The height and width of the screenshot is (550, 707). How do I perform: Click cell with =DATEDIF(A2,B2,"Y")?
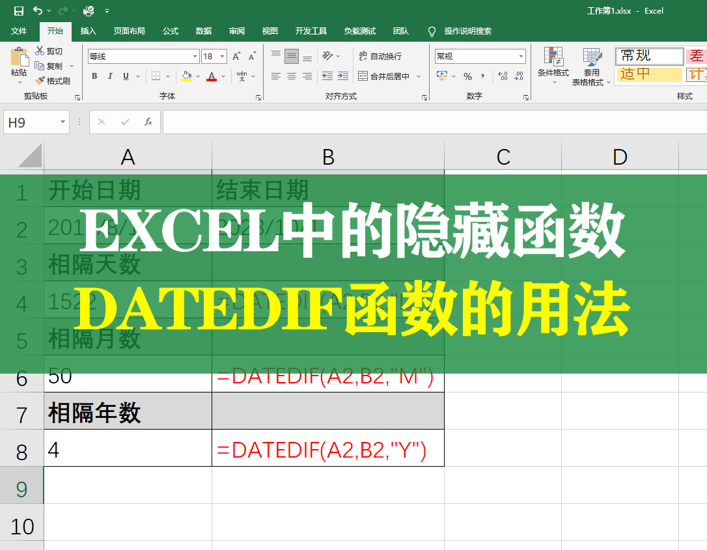[328, 448]
